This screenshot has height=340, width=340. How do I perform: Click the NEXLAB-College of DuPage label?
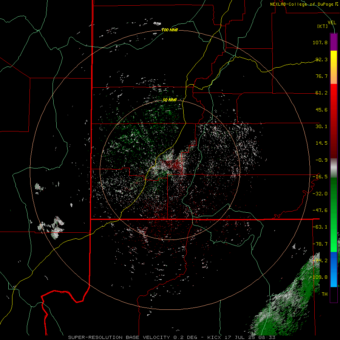(304, 4)
